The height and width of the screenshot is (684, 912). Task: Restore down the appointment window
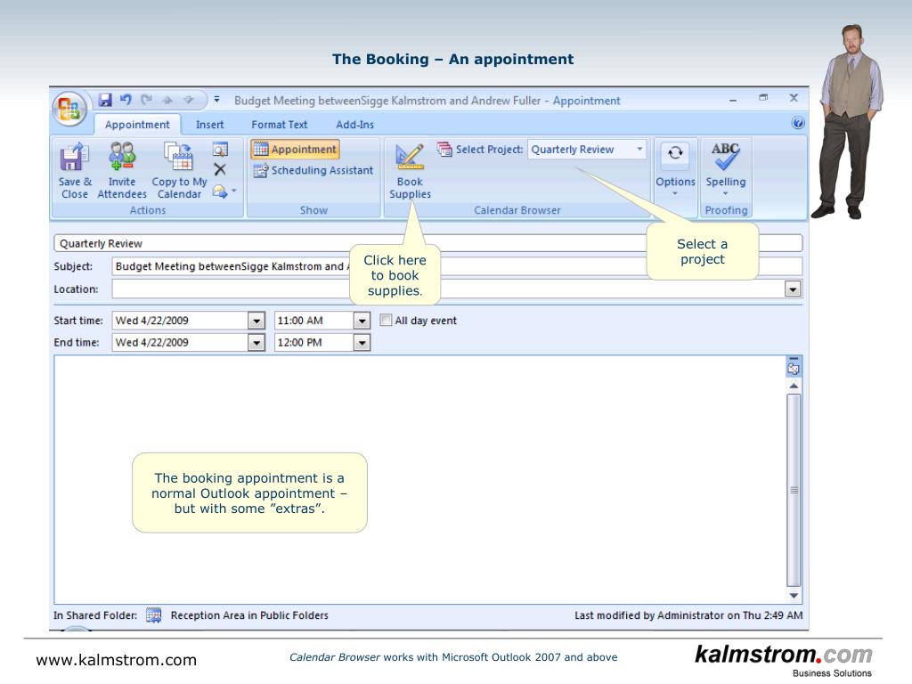tap(763, 98)
